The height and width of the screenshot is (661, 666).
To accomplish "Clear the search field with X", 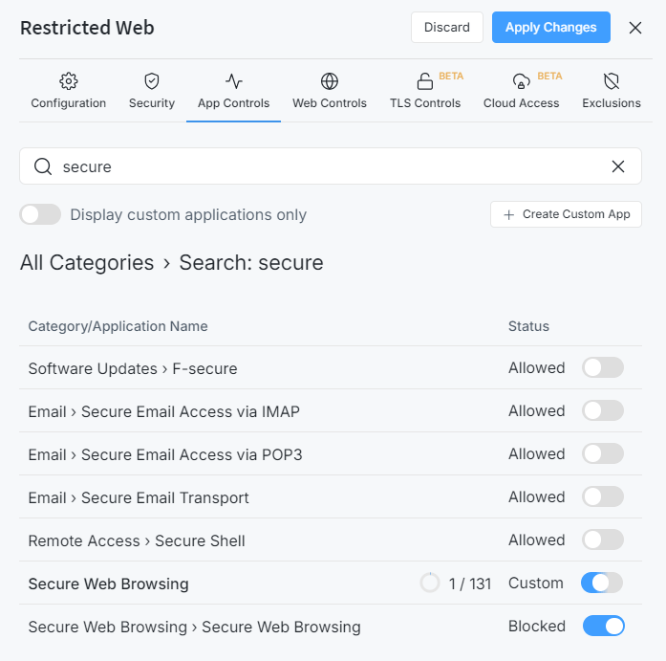I will click(618, 166).
